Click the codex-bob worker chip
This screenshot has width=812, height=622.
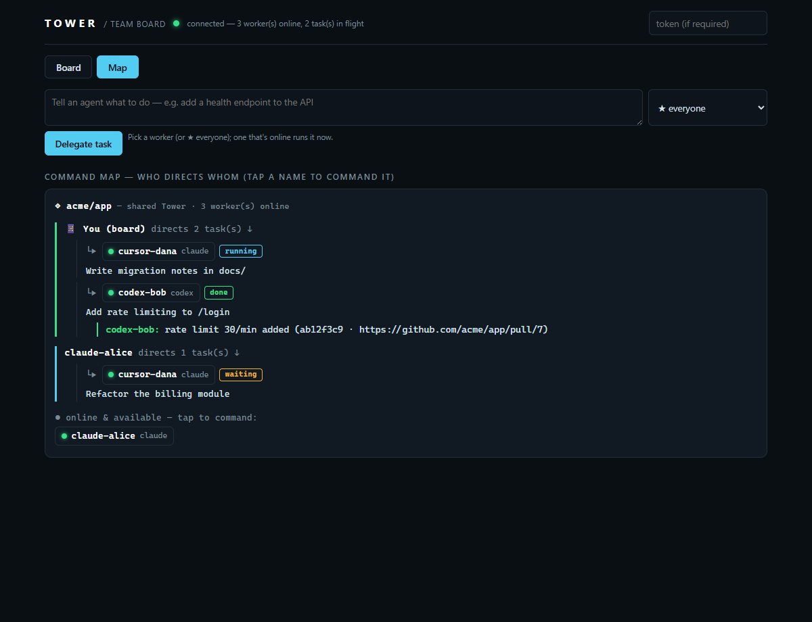[151, 293]
